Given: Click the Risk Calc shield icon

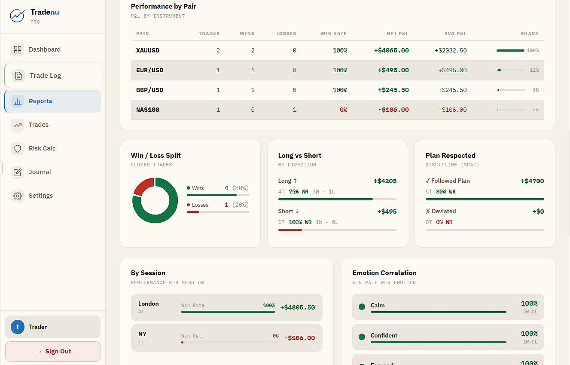Looking at the screenshot, I should [x=18, y=149].
